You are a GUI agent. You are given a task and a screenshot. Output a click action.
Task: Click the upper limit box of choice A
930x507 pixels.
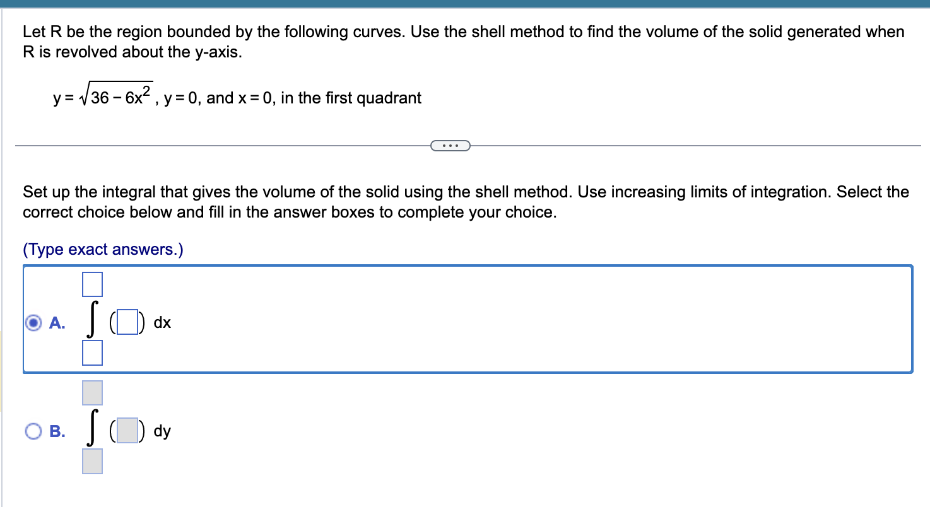92,284
